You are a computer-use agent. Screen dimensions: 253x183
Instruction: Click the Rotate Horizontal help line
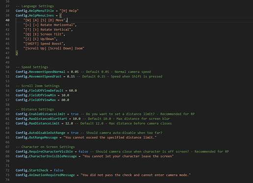click(x=49, y=25)
